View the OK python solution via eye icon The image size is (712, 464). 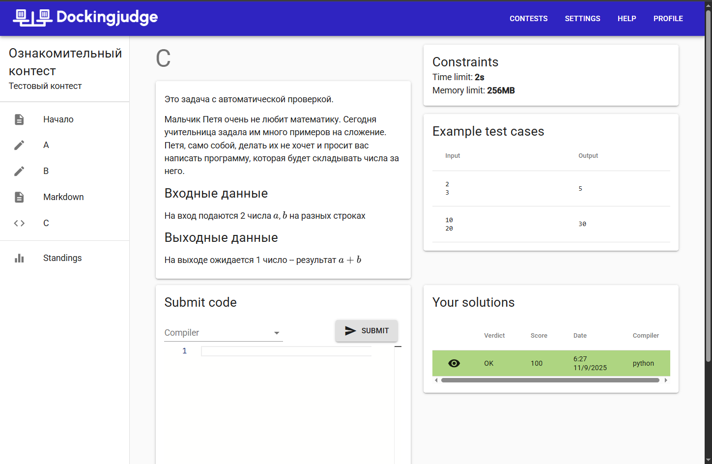click(x=454, y=363)
